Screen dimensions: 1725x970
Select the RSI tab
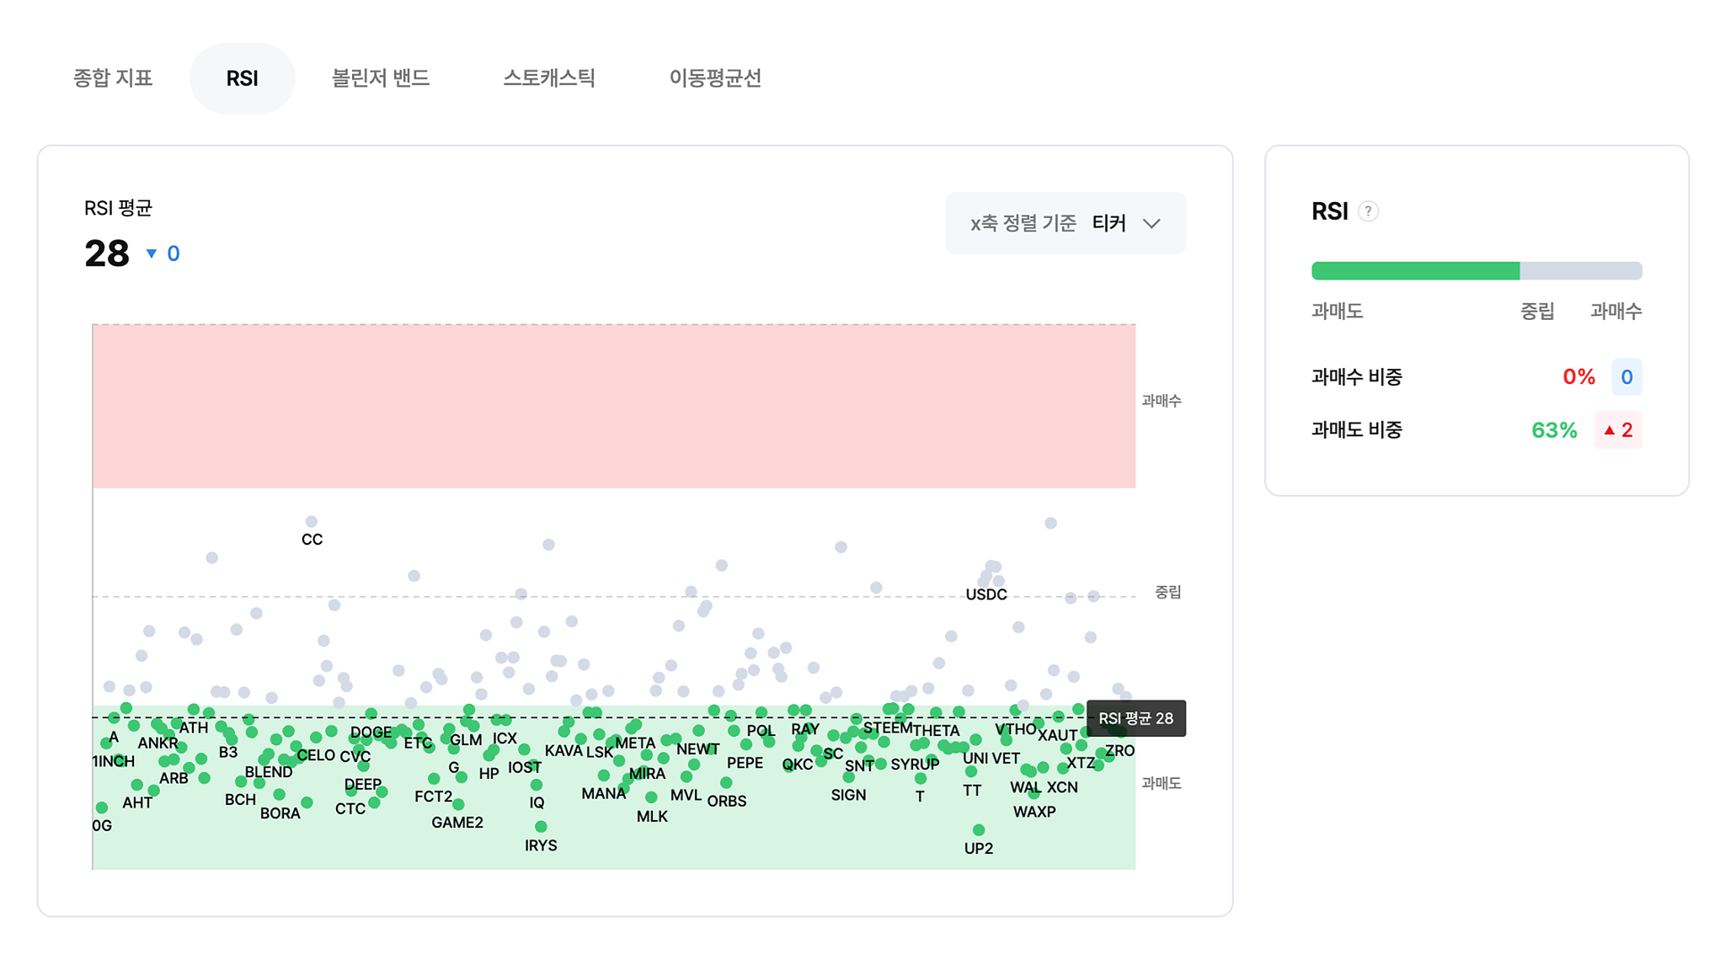[x=242, y=78]
